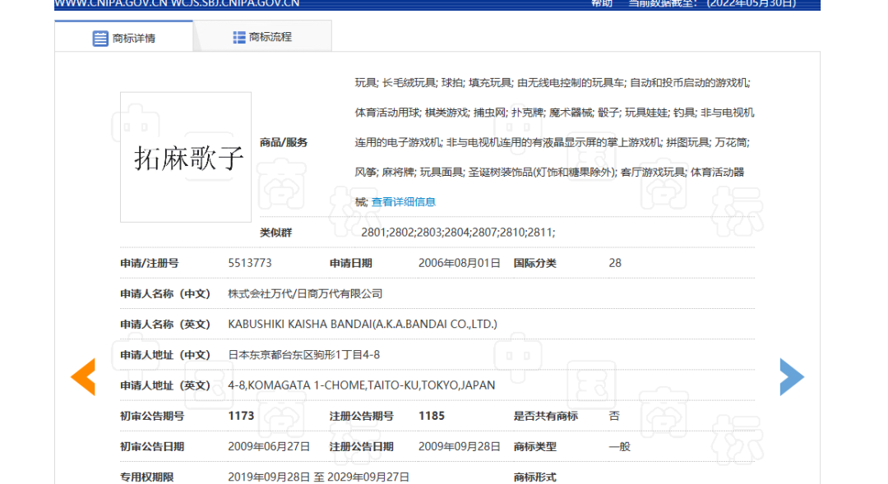Select applicant name 株式会社万代/日商万代有限公司

305,294
